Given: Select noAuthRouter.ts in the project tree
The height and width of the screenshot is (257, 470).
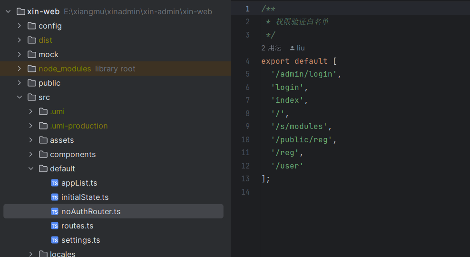Looking at the screenshot, I should [x=91, y=212].
